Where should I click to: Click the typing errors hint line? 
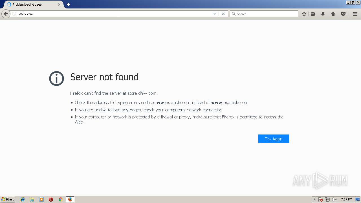click(x=161, y=103)
